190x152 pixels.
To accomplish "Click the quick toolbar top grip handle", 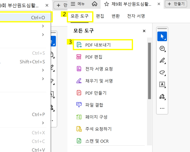I will click(162, 28).
